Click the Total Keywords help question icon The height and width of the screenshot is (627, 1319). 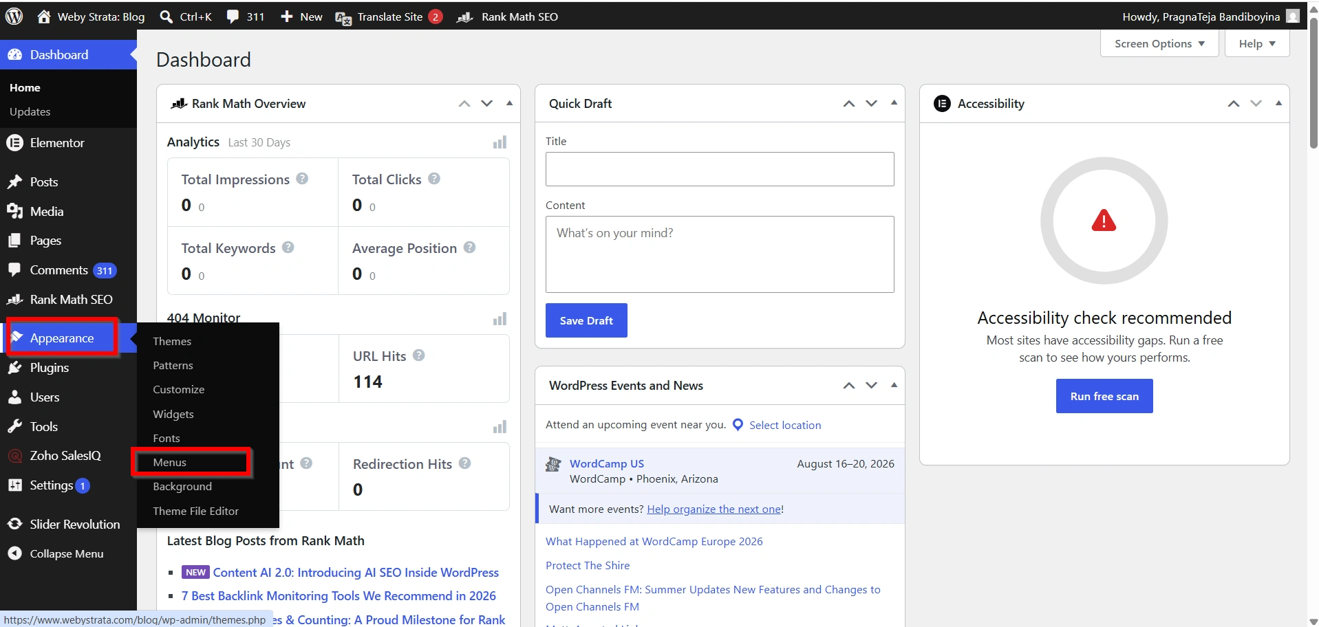tap(288, 247)
